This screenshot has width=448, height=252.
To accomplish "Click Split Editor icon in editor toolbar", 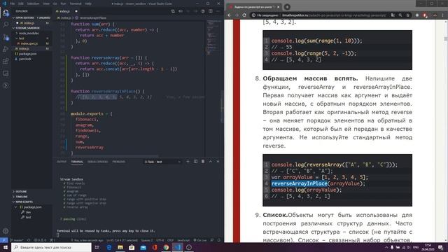I will [x=211, y=11].
